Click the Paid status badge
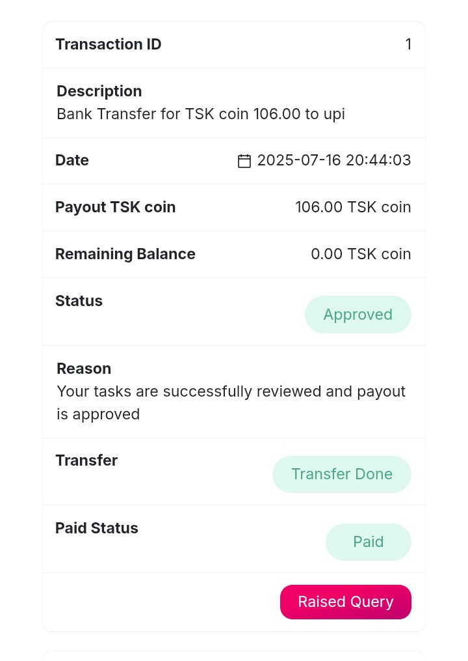This screenshot has width=468, height=661. (368, 542)
